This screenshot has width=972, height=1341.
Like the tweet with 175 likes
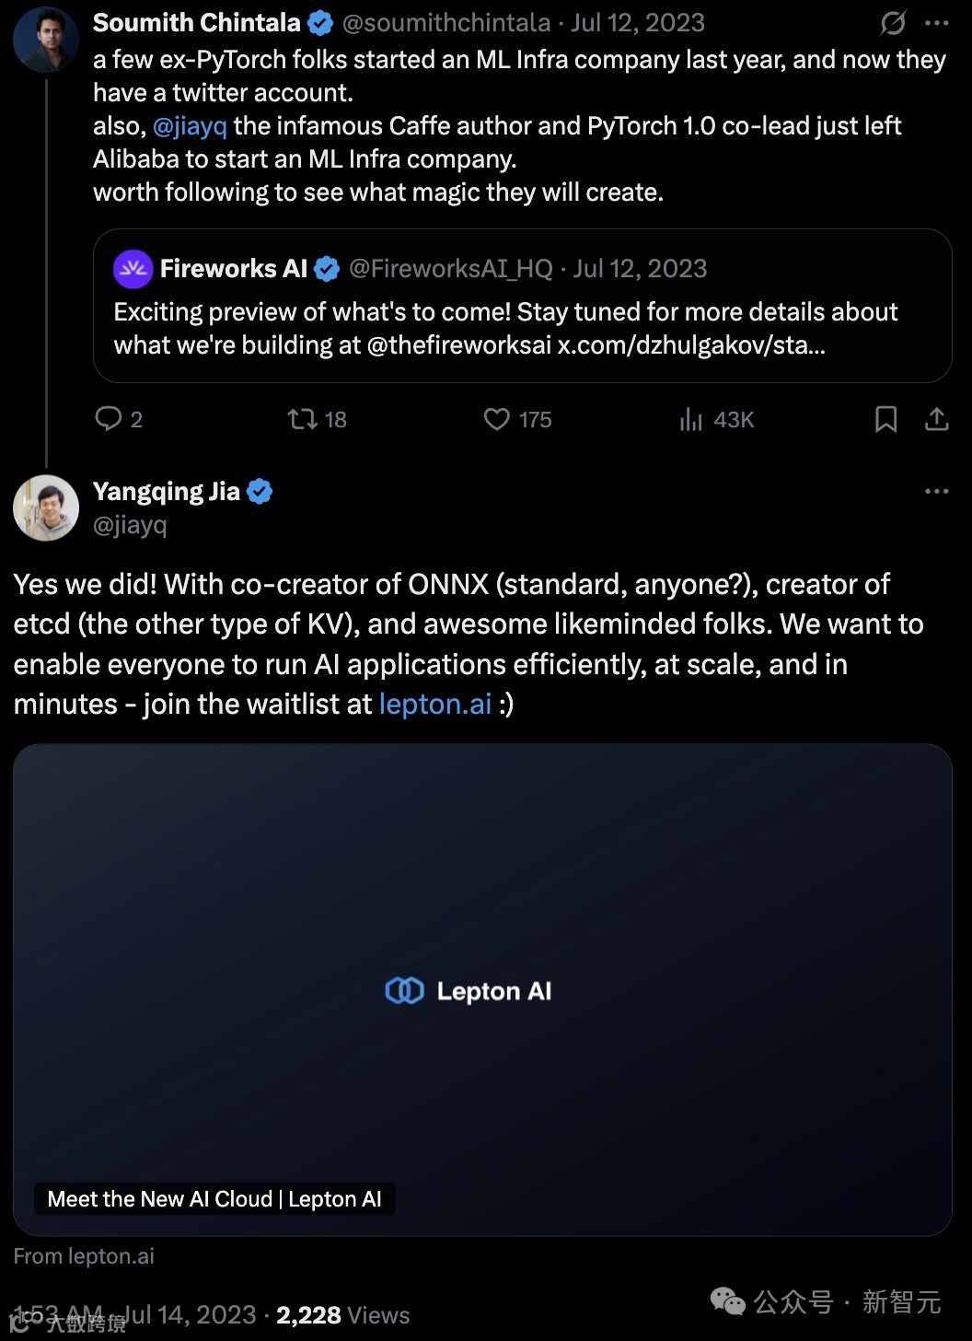tap(497, 419)
